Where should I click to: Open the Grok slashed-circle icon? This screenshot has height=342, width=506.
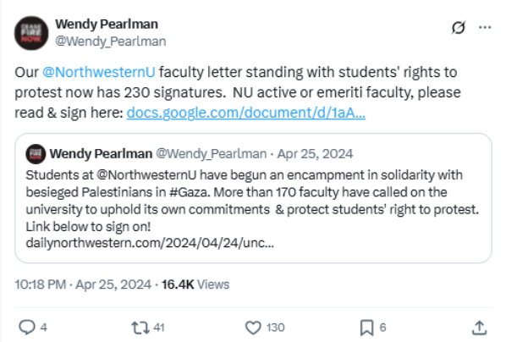coord(459,27)
